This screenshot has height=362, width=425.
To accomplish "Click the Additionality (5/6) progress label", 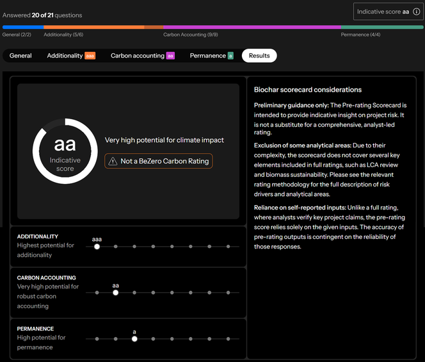I will (x=63, y=35).
